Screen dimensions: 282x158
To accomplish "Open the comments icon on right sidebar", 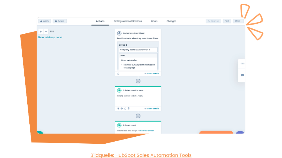I will tap(242, 75).
